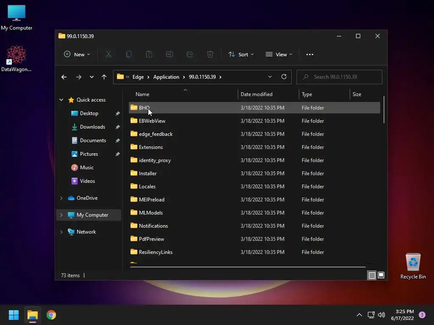
Task: Open Downloads in Quick access
Action: (92, 127)
